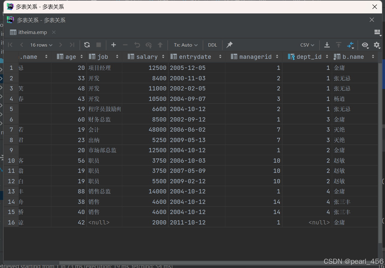The image size is (385, 268).
Task: Submit changes with the up arrow
Action: coord(160,45)
